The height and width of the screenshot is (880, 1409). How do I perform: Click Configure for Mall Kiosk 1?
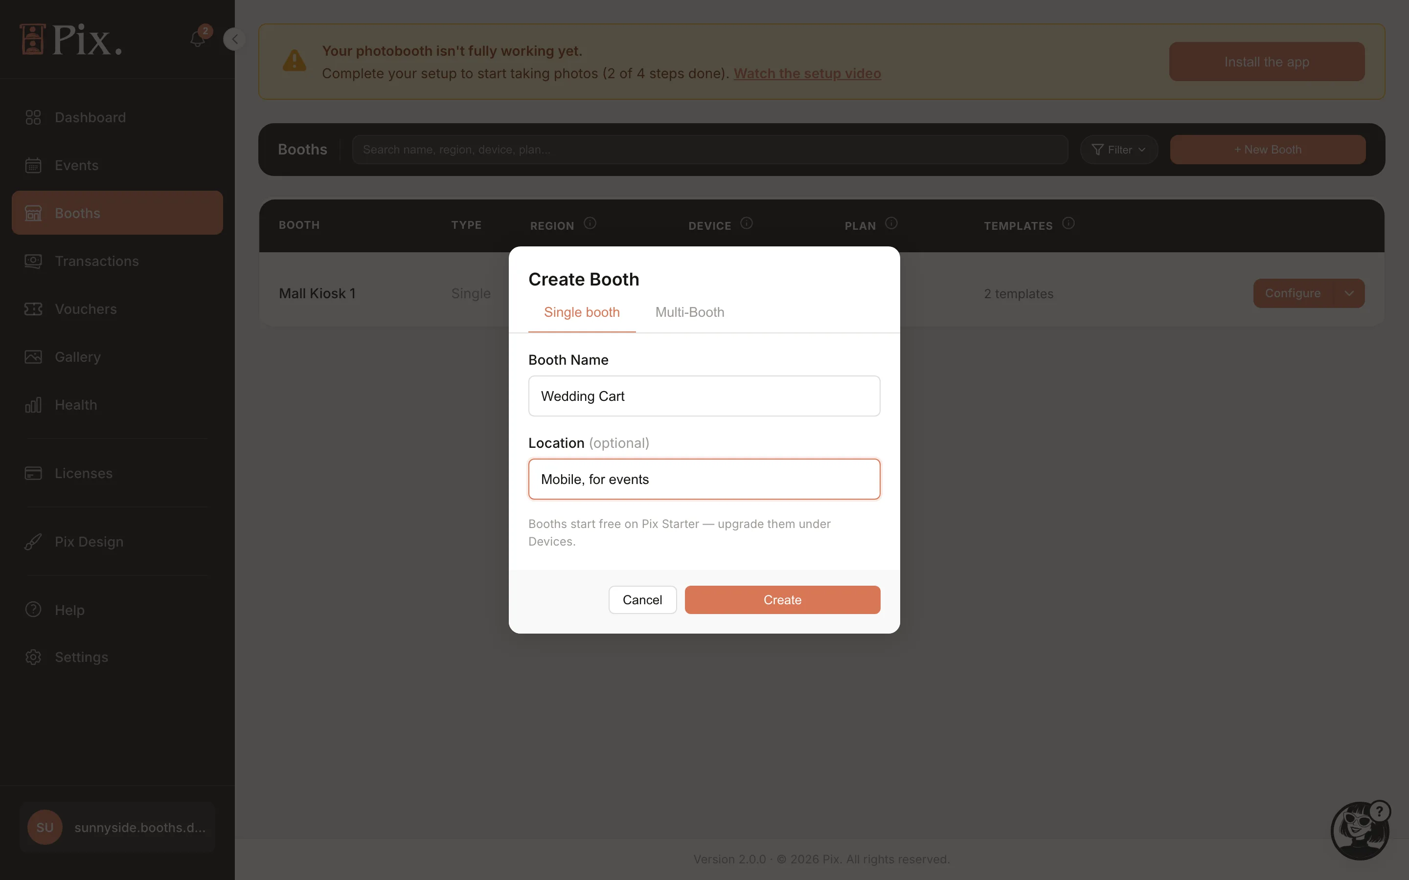pyautogui.click(x=1293, y=293)
